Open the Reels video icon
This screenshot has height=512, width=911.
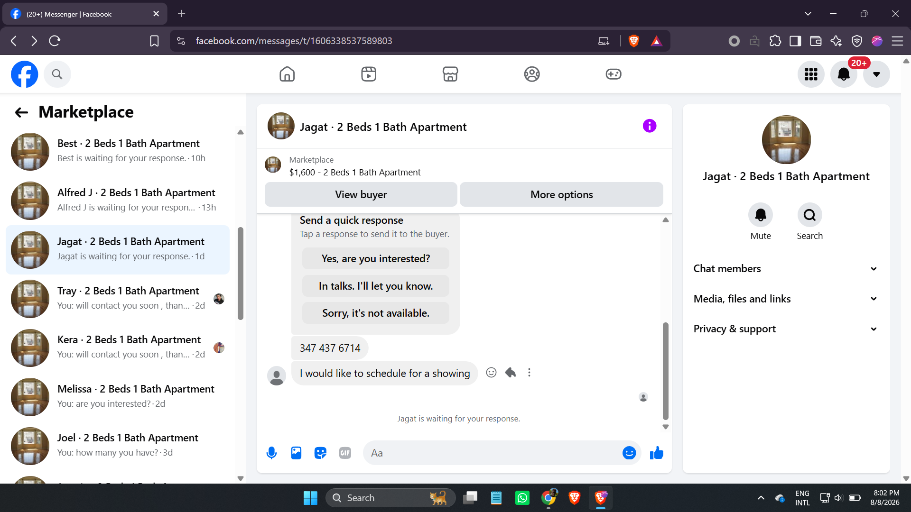pyautogui.click(x=369, y=74)
